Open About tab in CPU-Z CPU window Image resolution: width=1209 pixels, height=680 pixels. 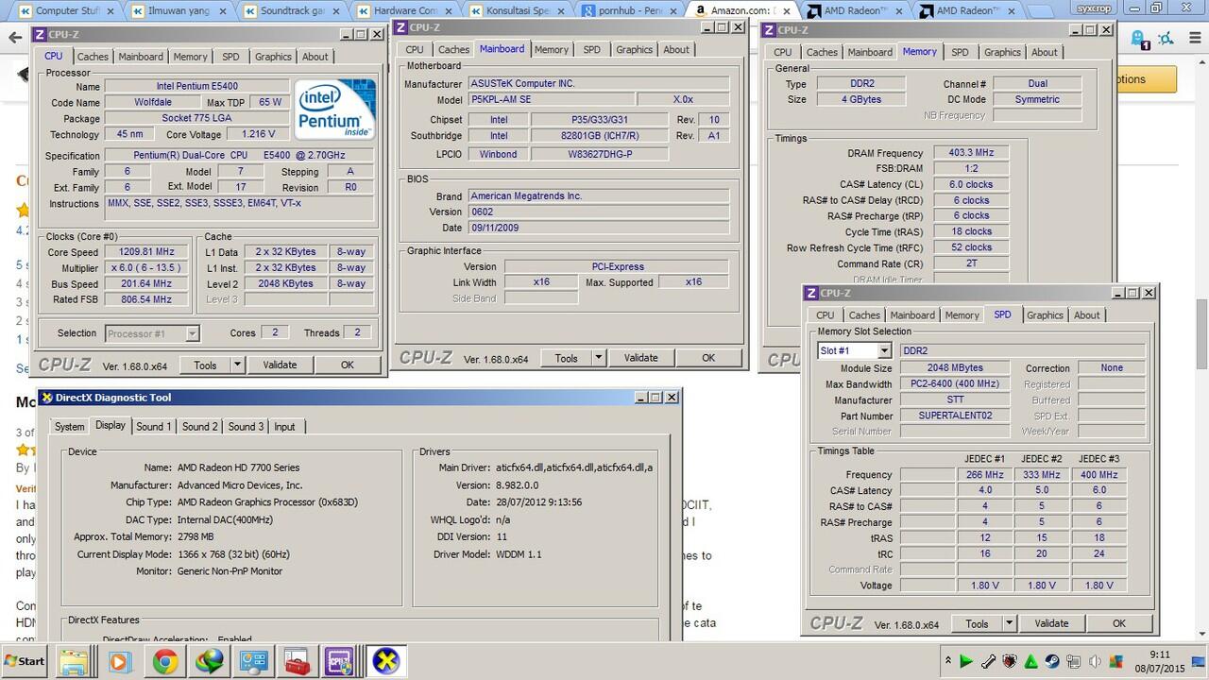(315, 57)
